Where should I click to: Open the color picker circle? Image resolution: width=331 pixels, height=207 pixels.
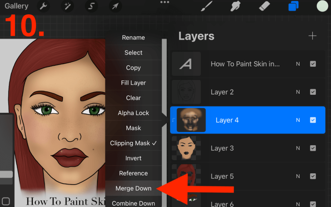(x=322, y=6)
